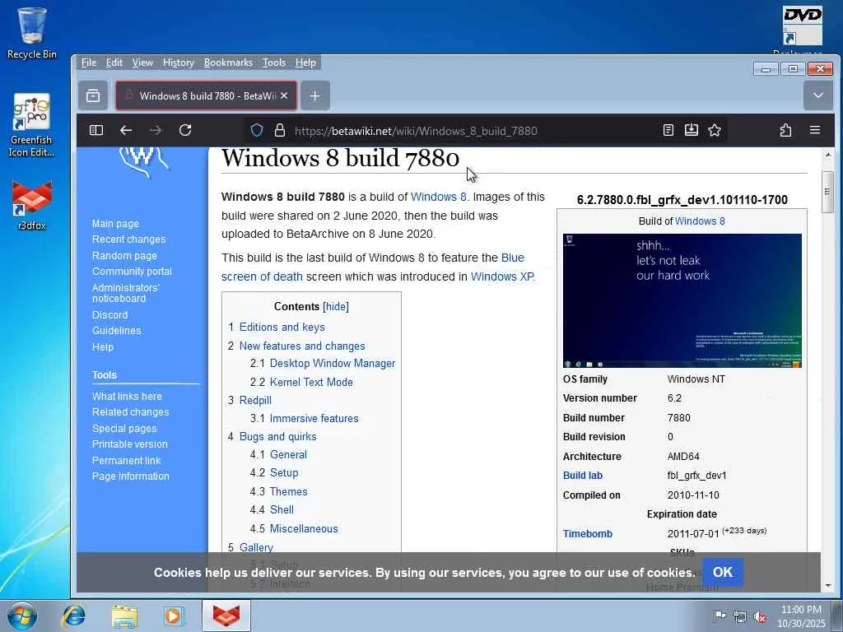Open What links here tool
Screen dimensions: 843x632
(x=126, y=396)
